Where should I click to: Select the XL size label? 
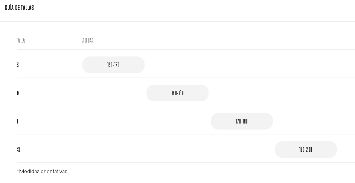(x=18, y=149)
